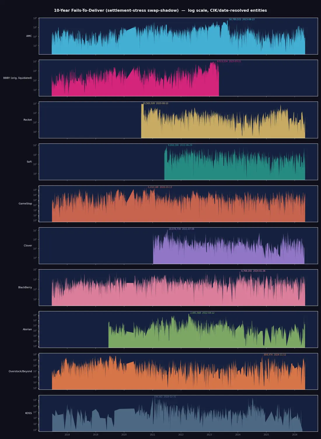Click the chart title text
The image size is (321, 439).
pos(160,11)
